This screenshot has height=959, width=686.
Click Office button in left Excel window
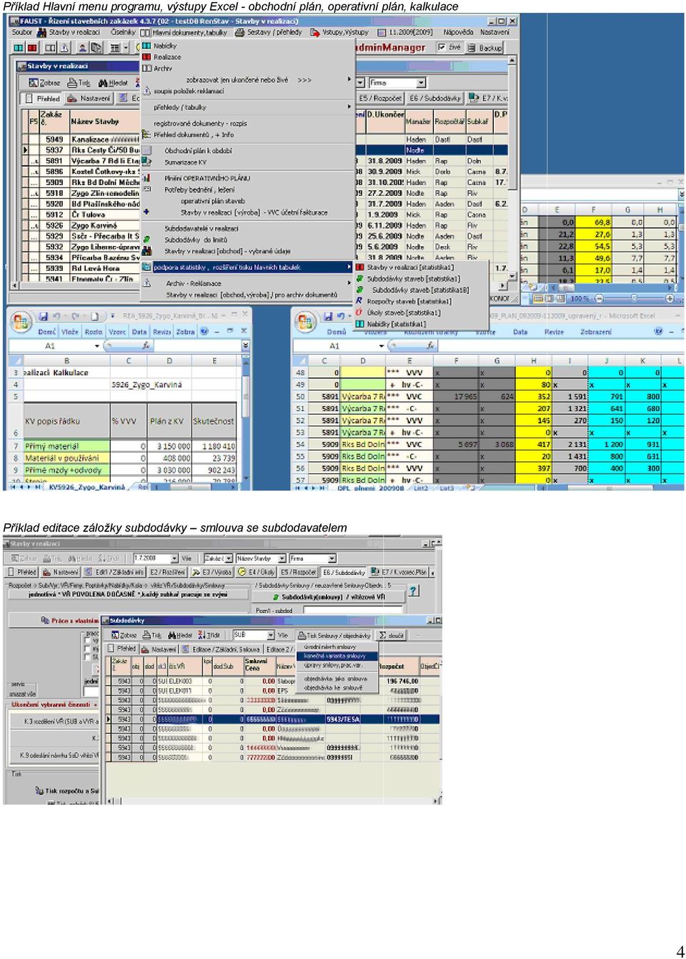click(21, 321)
